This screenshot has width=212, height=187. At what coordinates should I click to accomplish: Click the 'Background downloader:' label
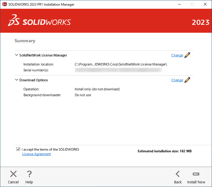click(42, 95)
